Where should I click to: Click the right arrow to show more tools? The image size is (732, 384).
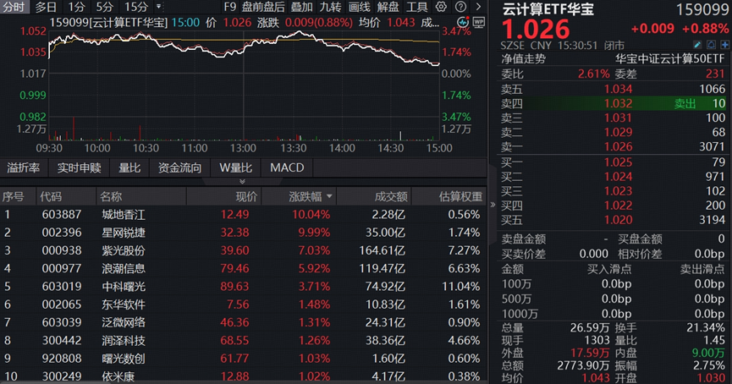pos(478,7)
